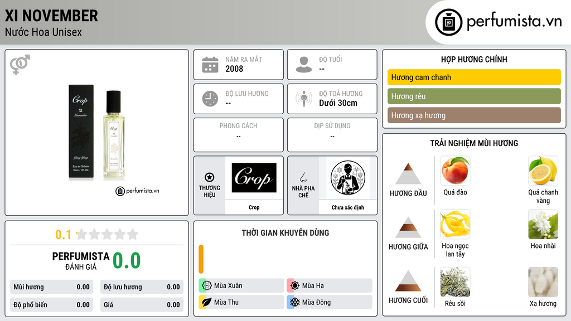The height and width of the screenshot is (321, 571).
Task: Select the Mùa Hạ season label
Action: point(313,286)
